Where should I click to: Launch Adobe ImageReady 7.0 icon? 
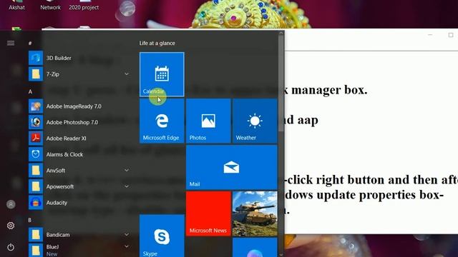(x=36, y=106)
